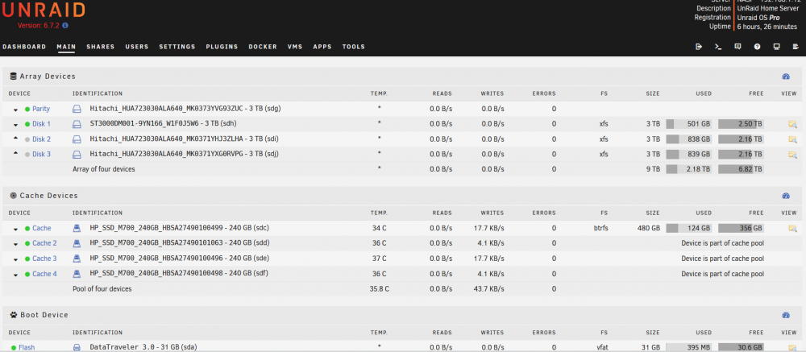Image resolution: width=806 pixels, height=352 pixels.
Task: Browse Disk 3 with its view folder icon
Action: pos(792,154)
